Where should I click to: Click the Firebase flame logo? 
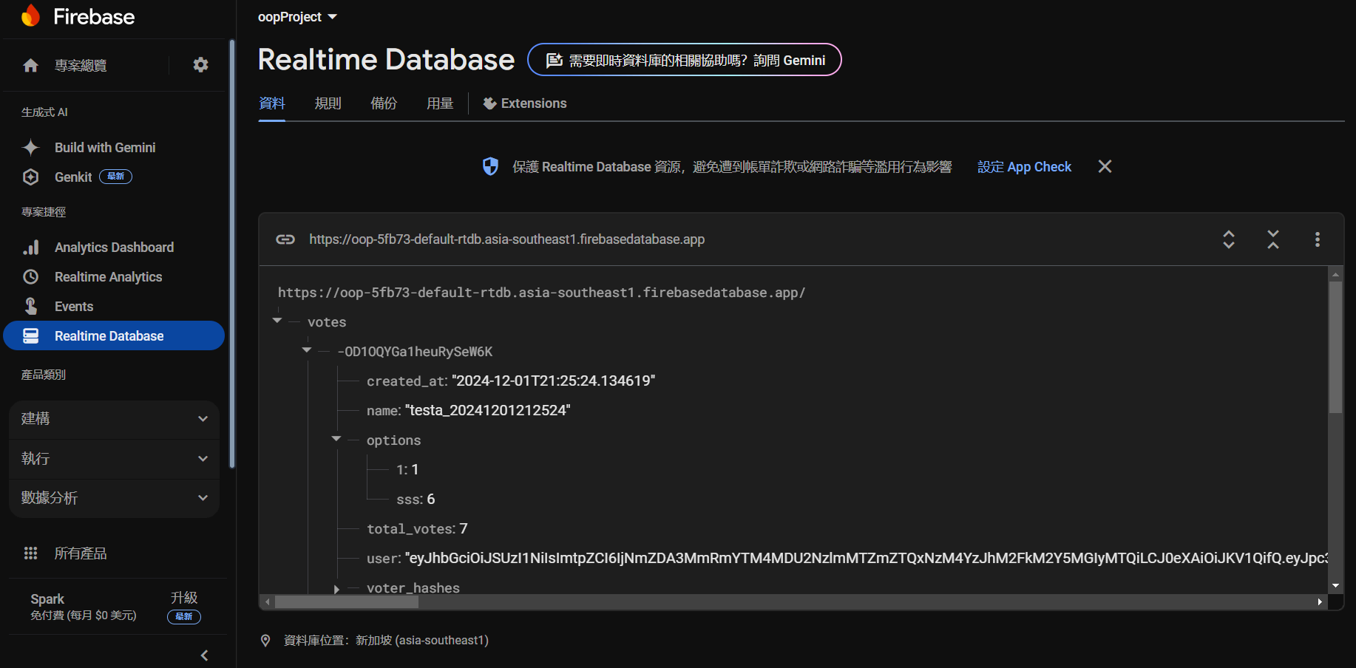[31, 16]
